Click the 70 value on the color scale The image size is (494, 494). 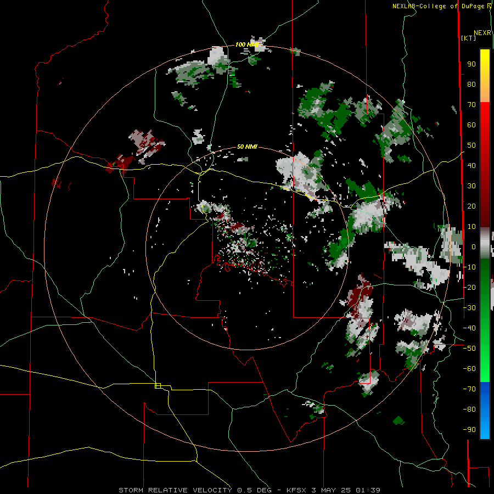471,105
